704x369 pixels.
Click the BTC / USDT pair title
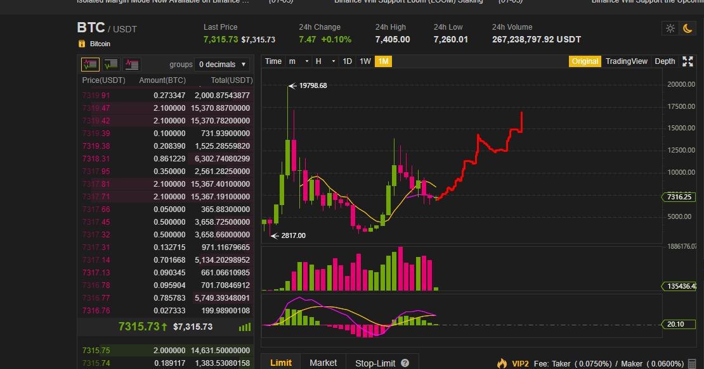point(107,28)
